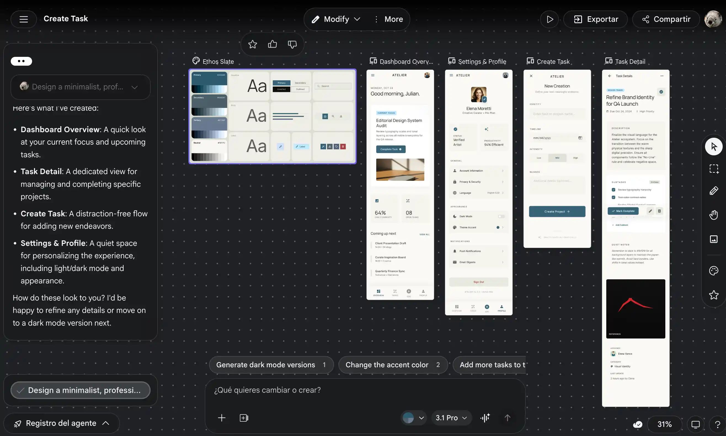This screenshot has width=726, height=436.
Task: Check Review typography hierarchy subtask
Action: click(x=613, y=190)
